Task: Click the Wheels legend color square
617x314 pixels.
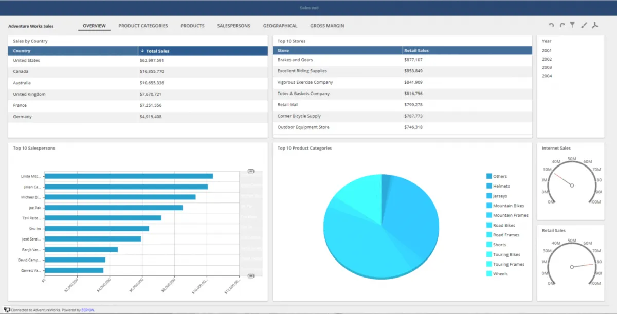Action: 489,273
